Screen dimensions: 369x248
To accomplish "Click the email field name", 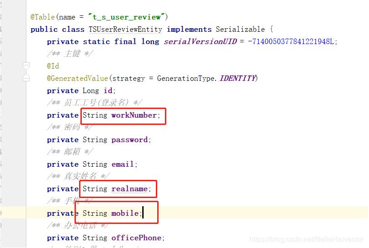I will point(122,164).
